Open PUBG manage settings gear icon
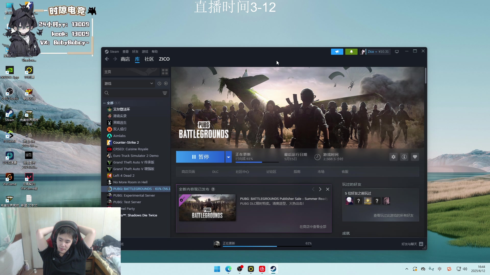The height and width of the screenshot is (275, 490). [394, 157]
